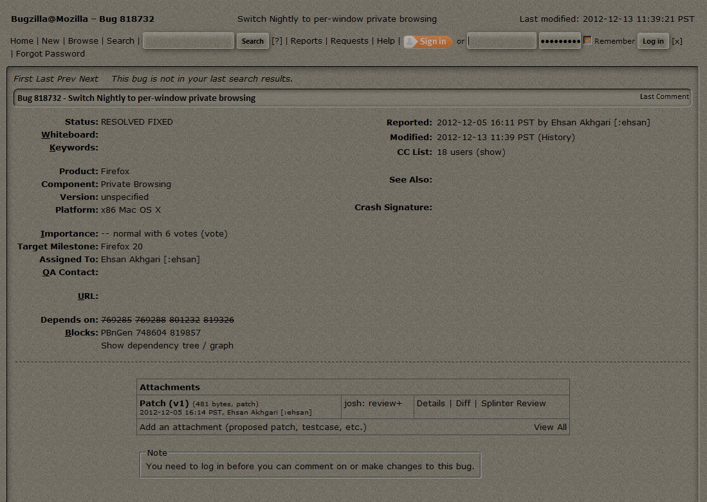Open the dependency graph link
The image size is (707, 502).
[x=221, y=346]
